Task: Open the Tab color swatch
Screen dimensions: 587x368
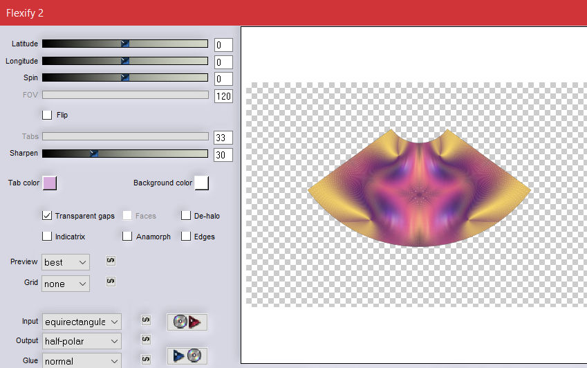Action: click(50, 183)
